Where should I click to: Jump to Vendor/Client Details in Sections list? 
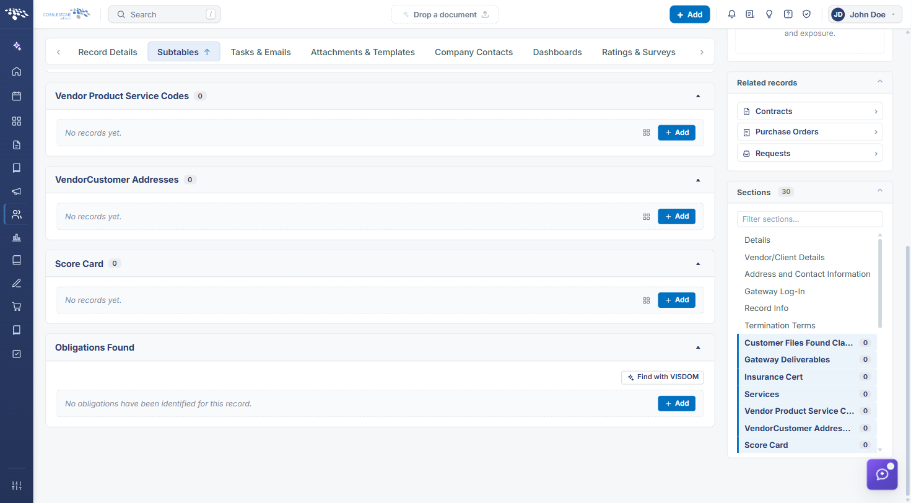[784, 257]
